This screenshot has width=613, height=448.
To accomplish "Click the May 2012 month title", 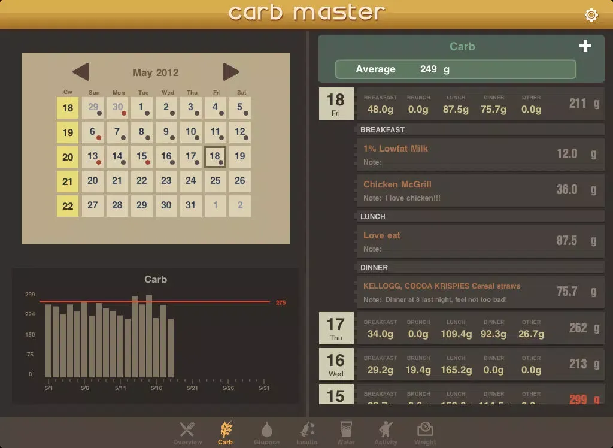I will tap(156, 73).
